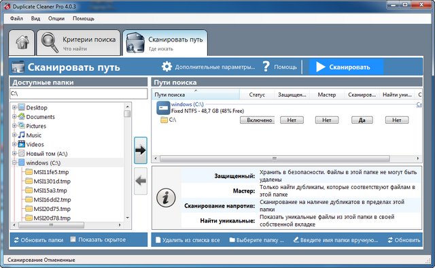Select the Pictures folder icon
Screen dimensions: 435x268
pyautogui.click(x=21, y=126)
